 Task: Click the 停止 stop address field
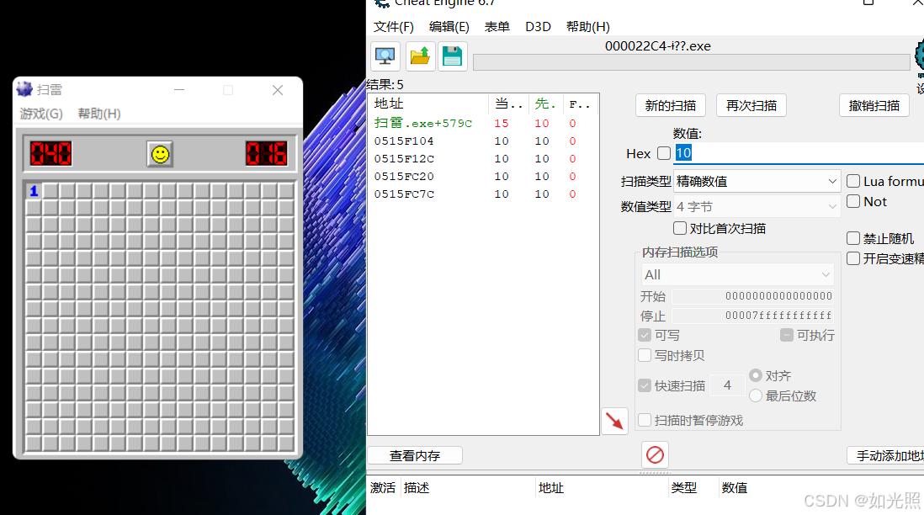(x=753, y=316)
